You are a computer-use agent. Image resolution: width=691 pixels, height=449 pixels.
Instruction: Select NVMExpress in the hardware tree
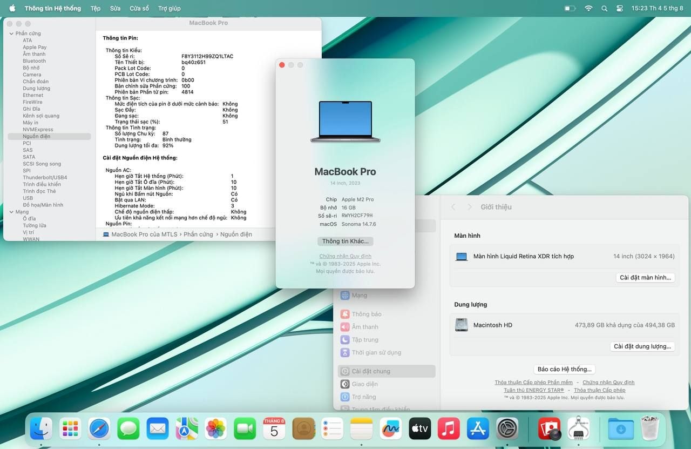[x=38, y=130]
